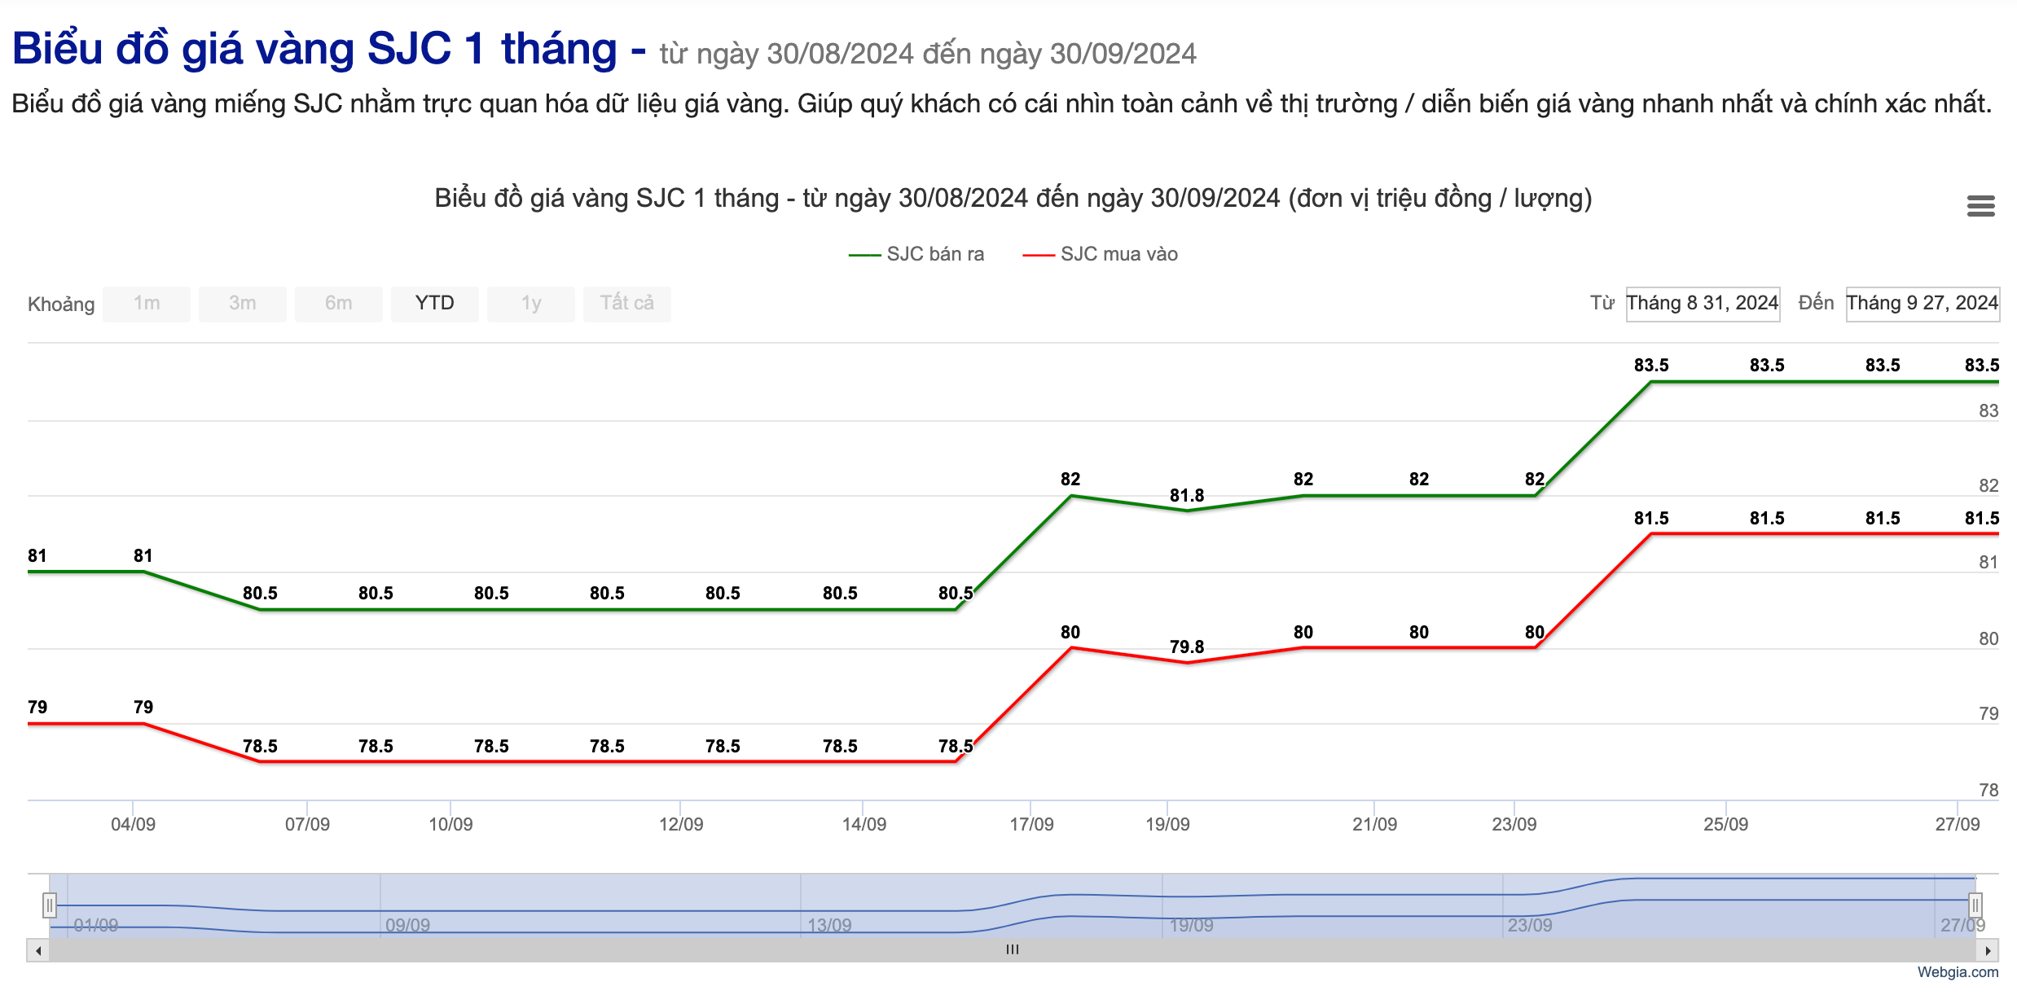Open the Từ start date field
Viewport: 2017px width, 995px height.
point(1703,304)
